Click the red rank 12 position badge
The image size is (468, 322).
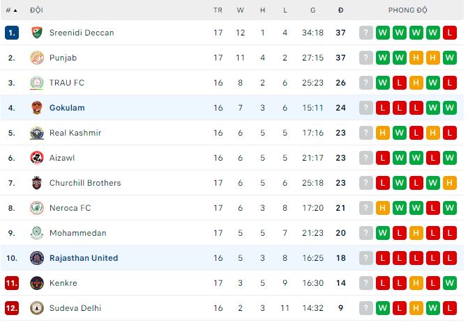pyautogui.click(x=11, y=308)
